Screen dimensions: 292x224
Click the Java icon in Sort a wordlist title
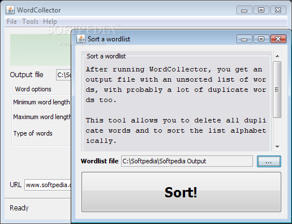pyautogui.click(x=81, y=39)
